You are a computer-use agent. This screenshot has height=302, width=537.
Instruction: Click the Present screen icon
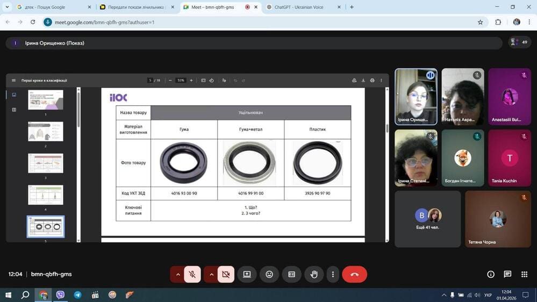(247, 274)
